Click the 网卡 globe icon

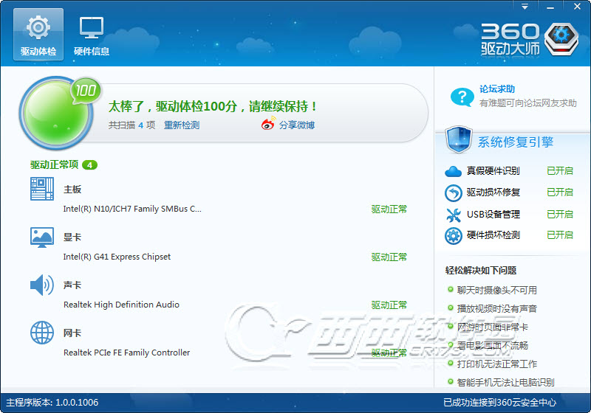(x=42, y=333)
